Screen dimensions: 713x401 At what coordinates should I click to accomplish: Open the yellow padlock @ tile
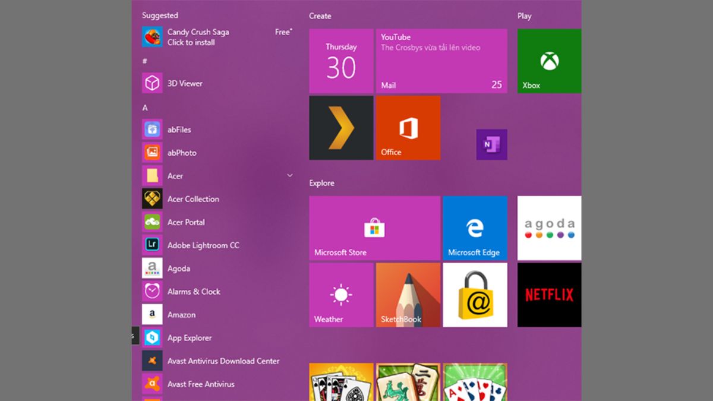(x=475, y=295)
